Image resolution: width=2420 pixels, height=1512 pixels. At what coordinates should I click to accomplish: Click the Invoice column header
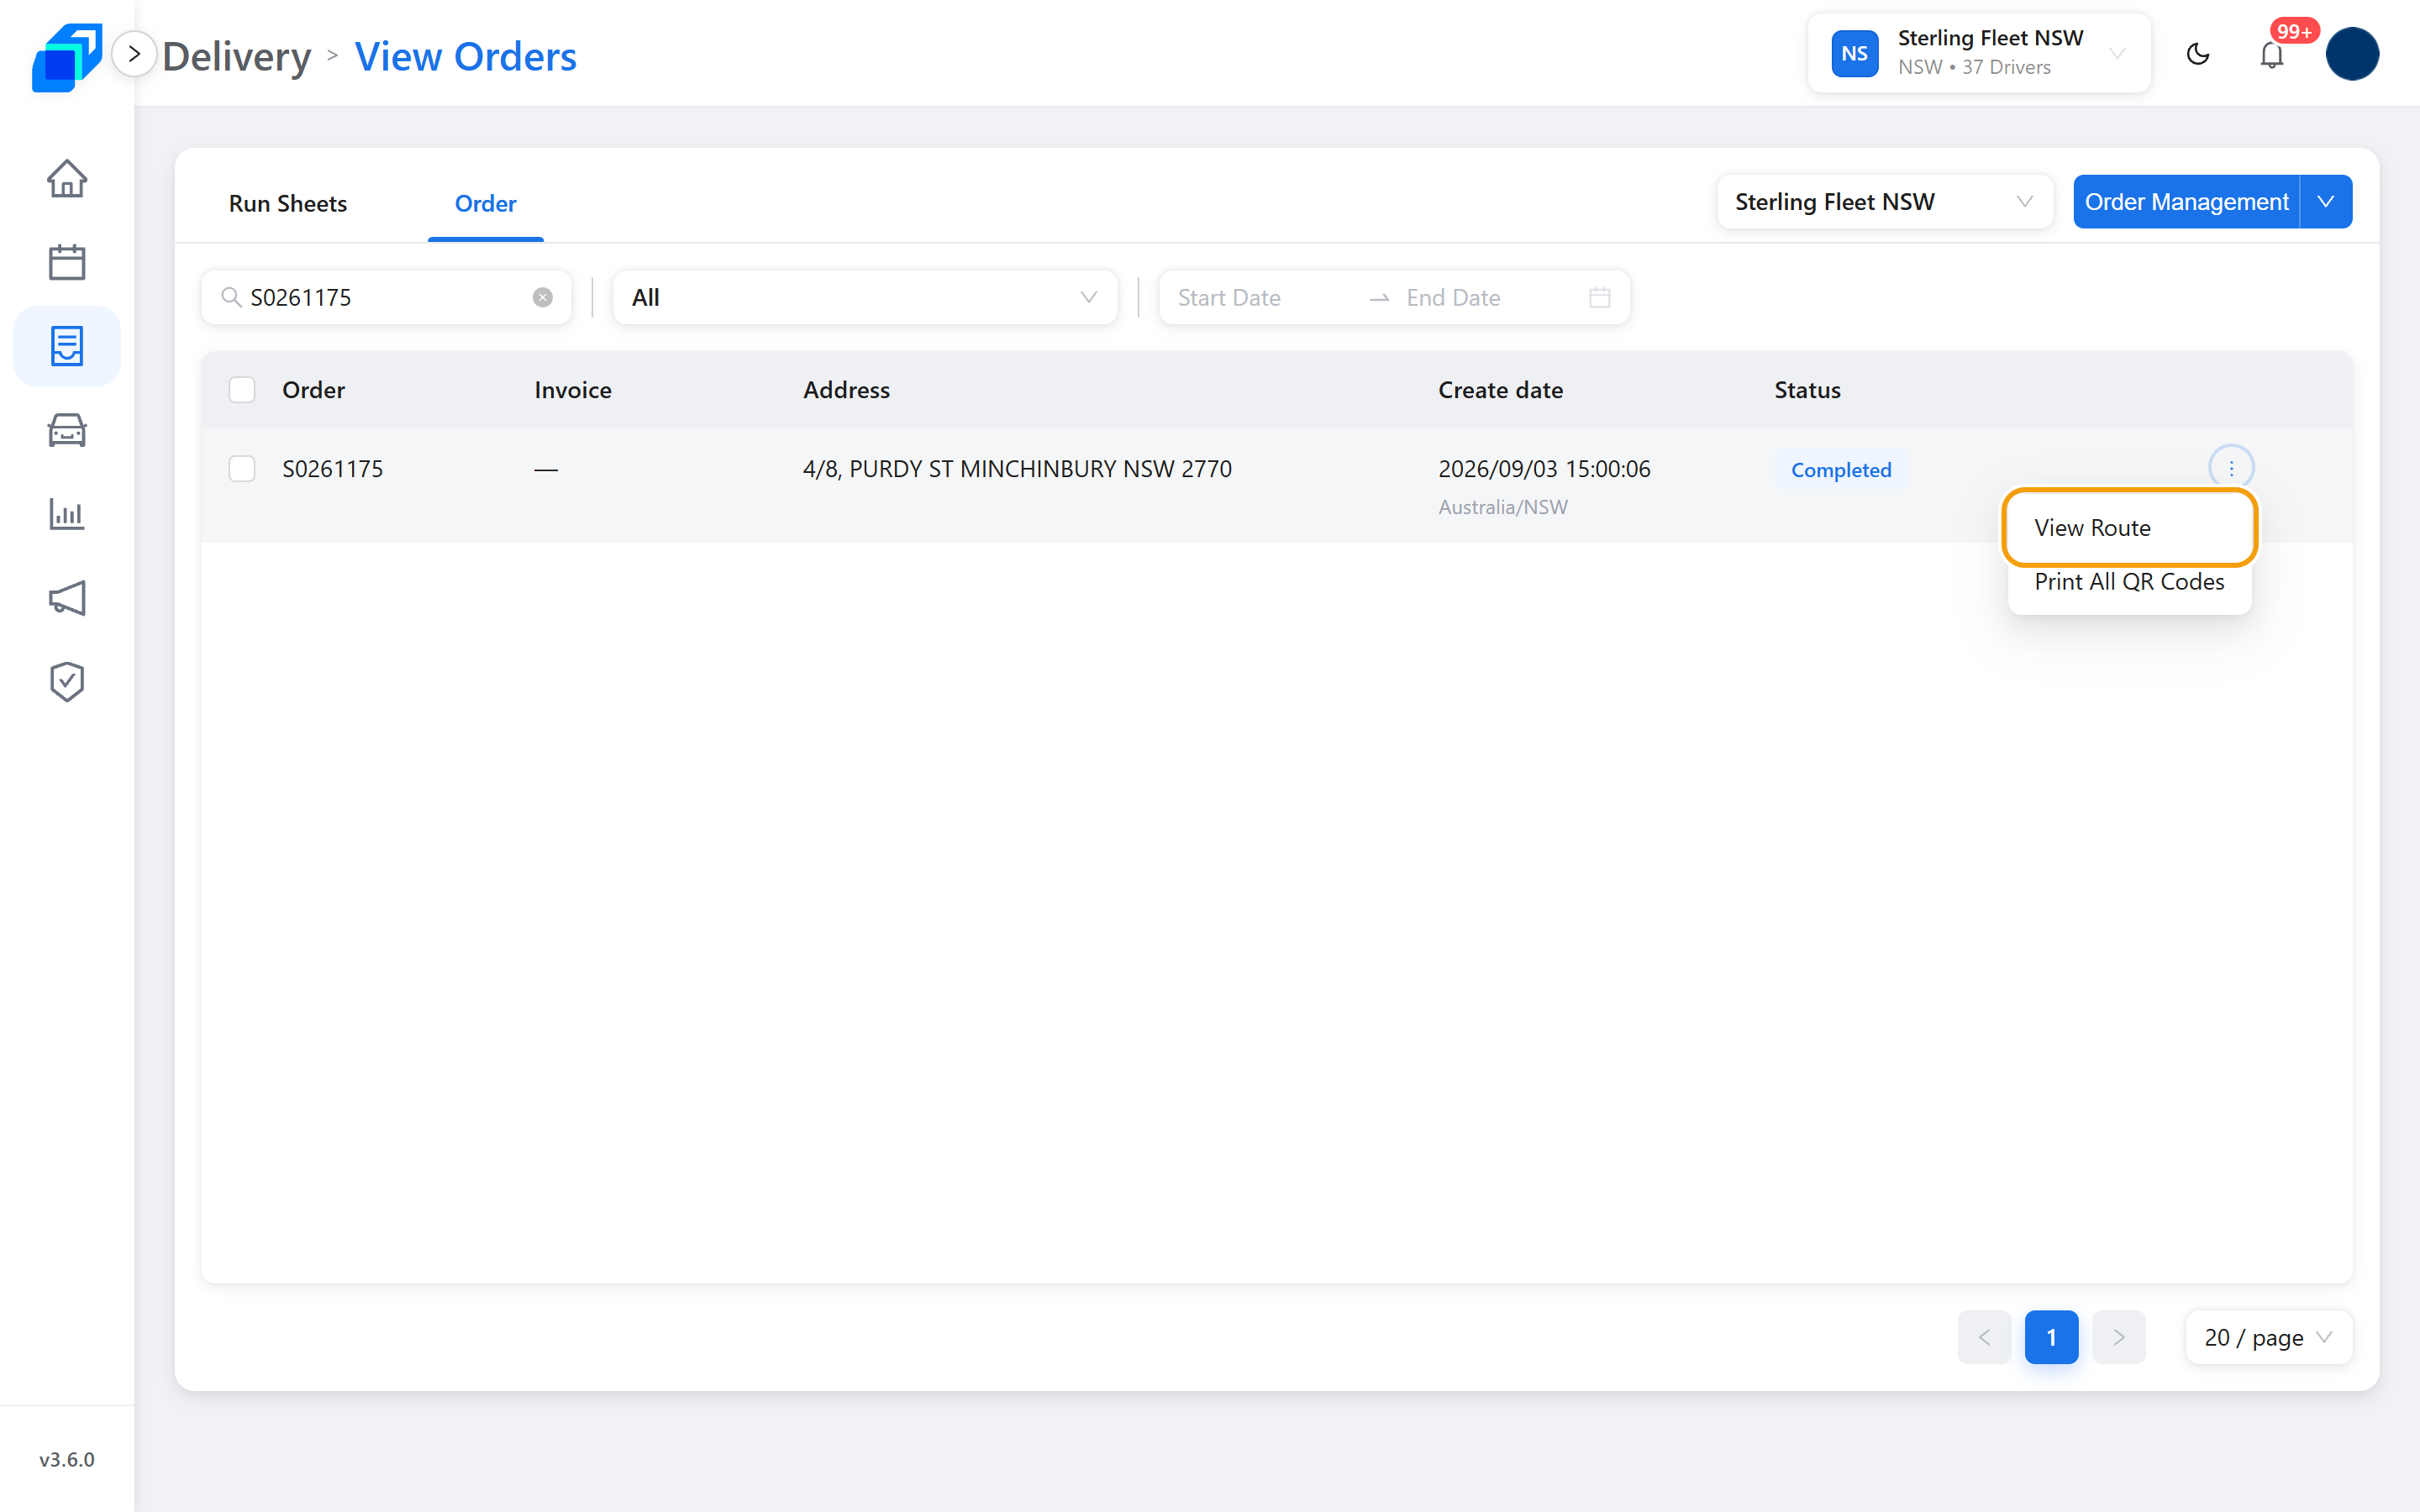(x=573, y=390)
